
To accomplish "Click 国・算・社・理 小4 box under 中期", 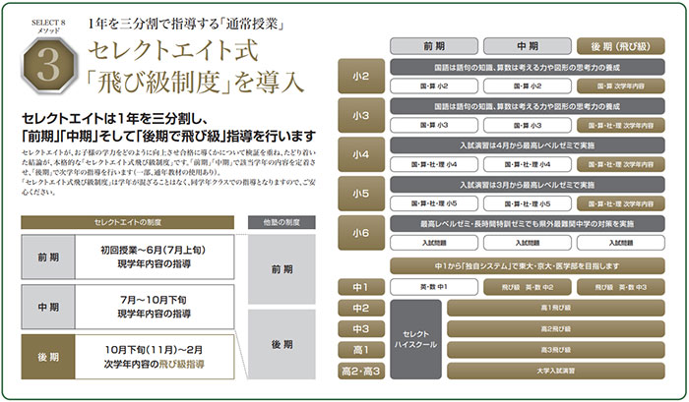I will tap(528, 164).
